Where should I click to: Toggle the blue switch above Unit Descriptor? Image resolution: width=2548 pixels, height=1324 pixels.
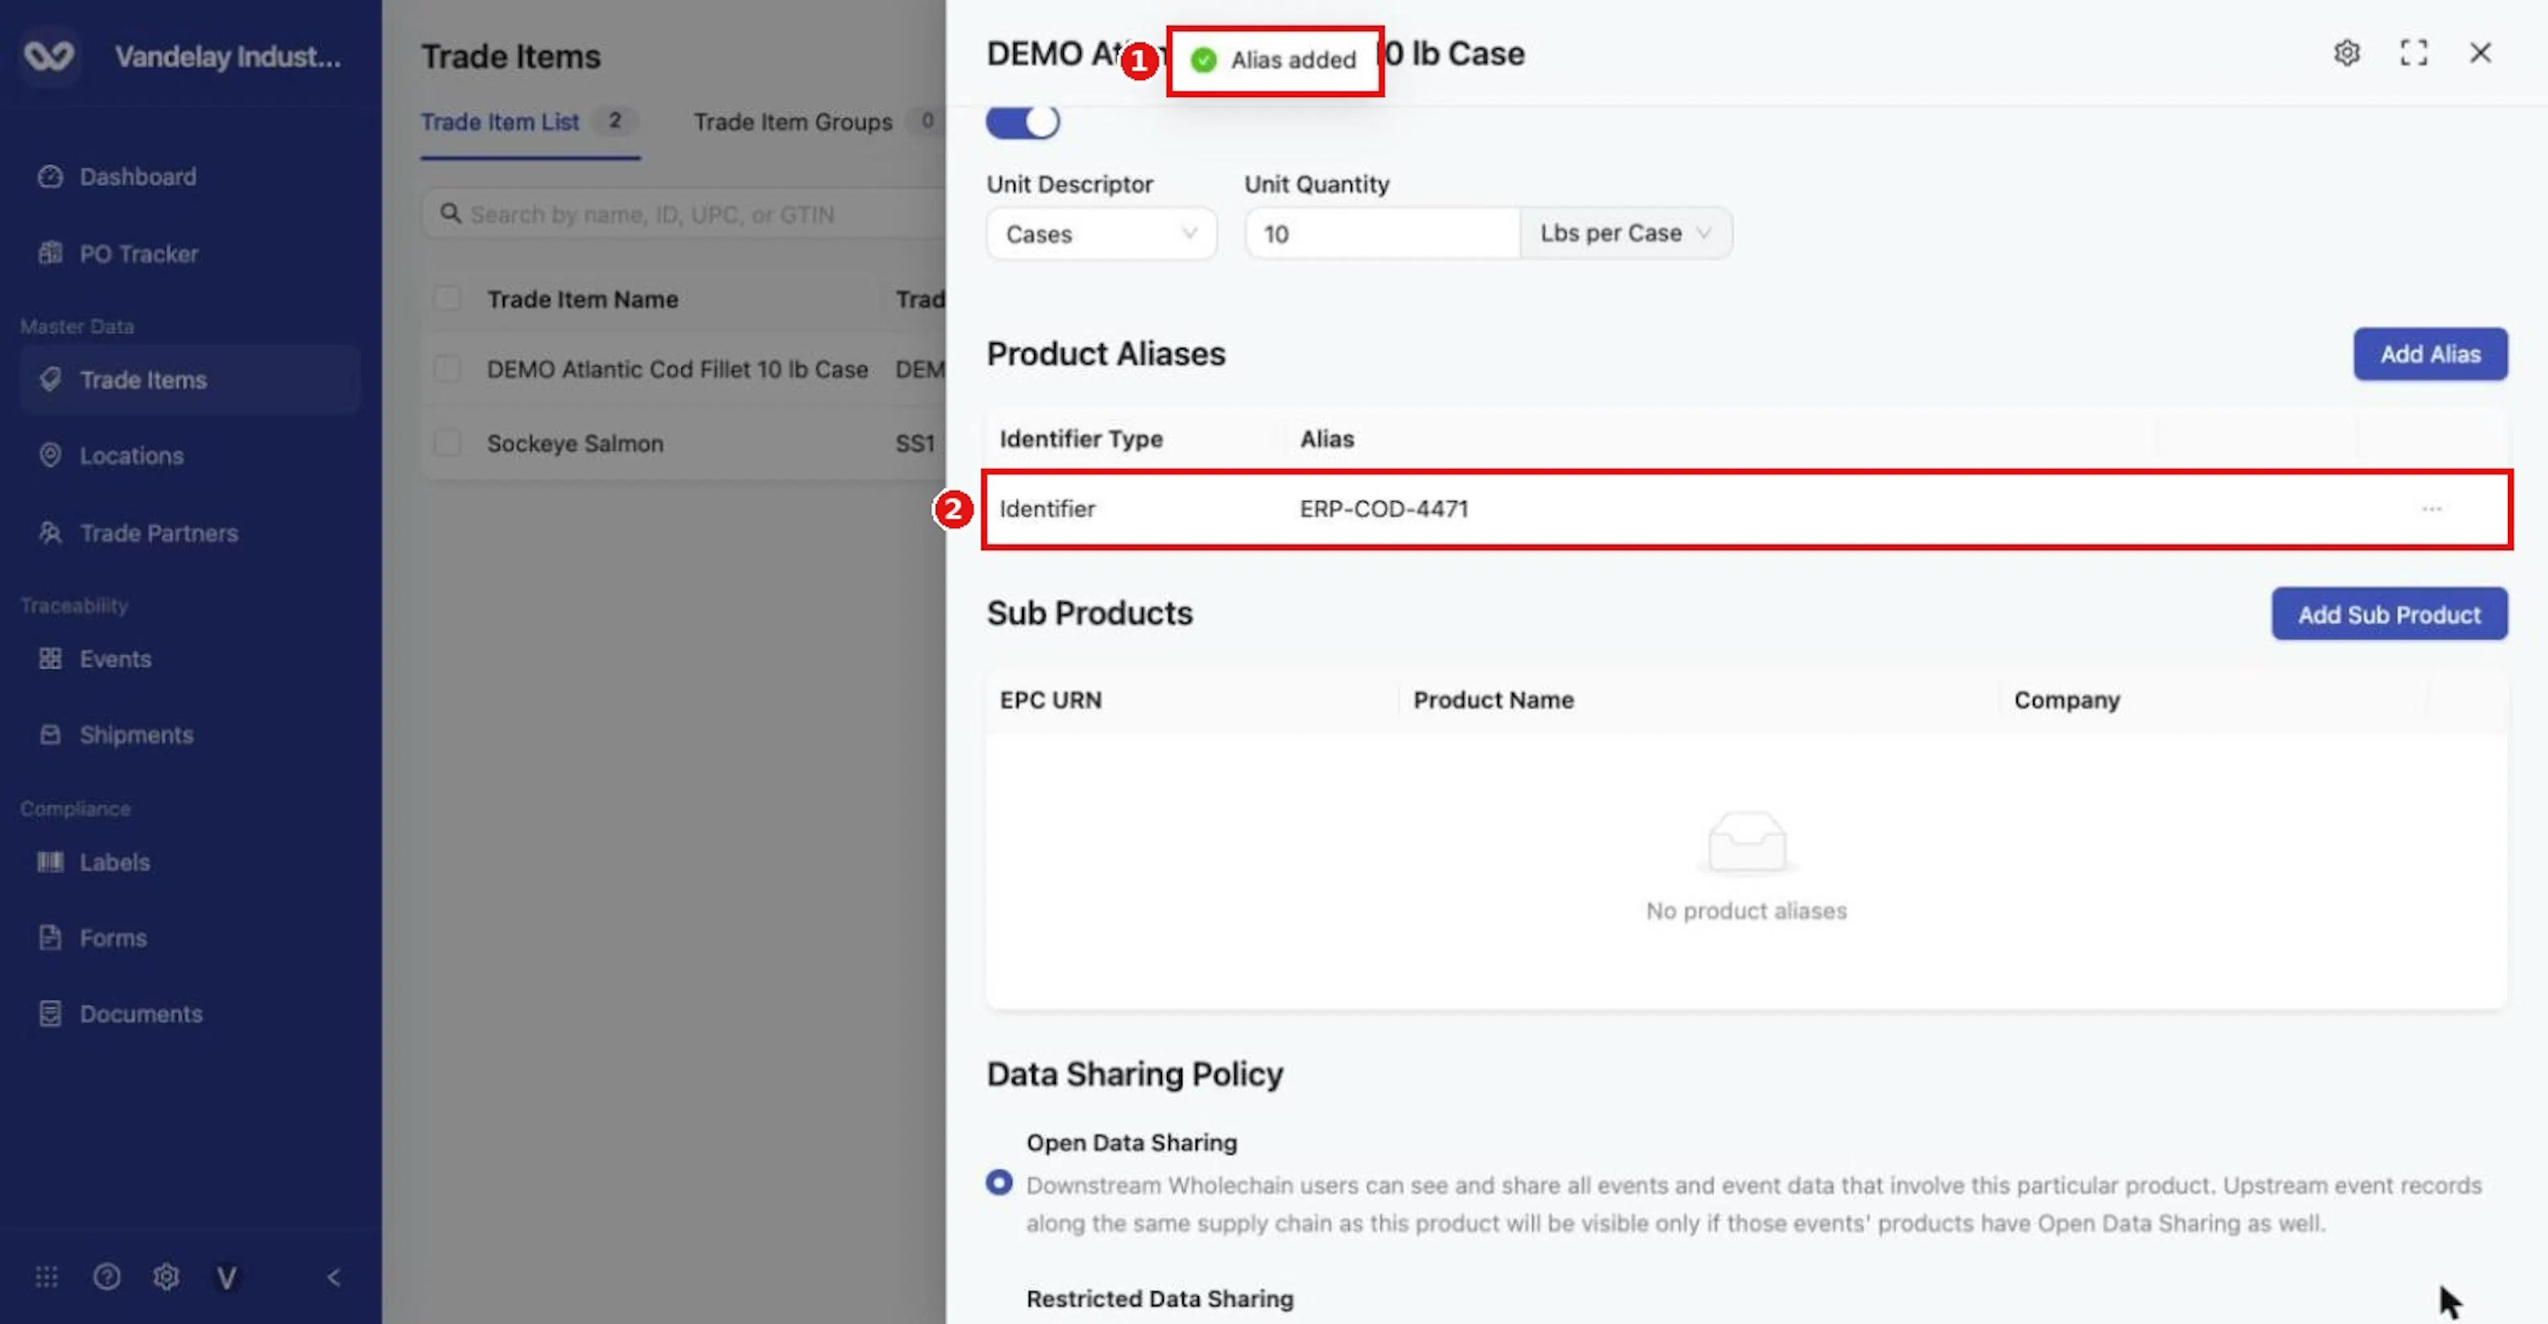(x=1023, y=121)
